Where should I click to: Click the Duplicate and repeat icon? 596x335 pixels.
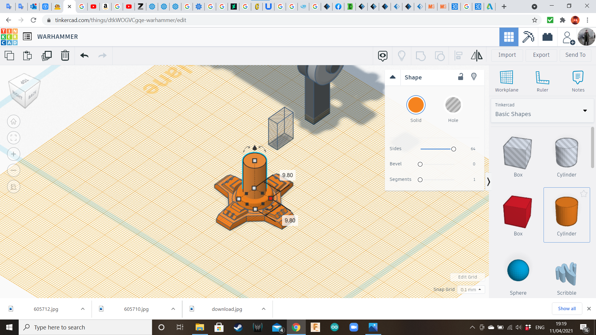point(47,56)
